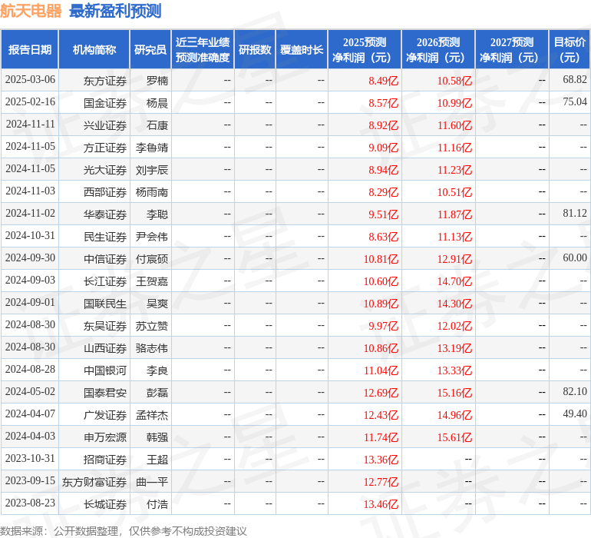
Task: Click the 15.61亿 profit forecast value
Action: [454, 437]
